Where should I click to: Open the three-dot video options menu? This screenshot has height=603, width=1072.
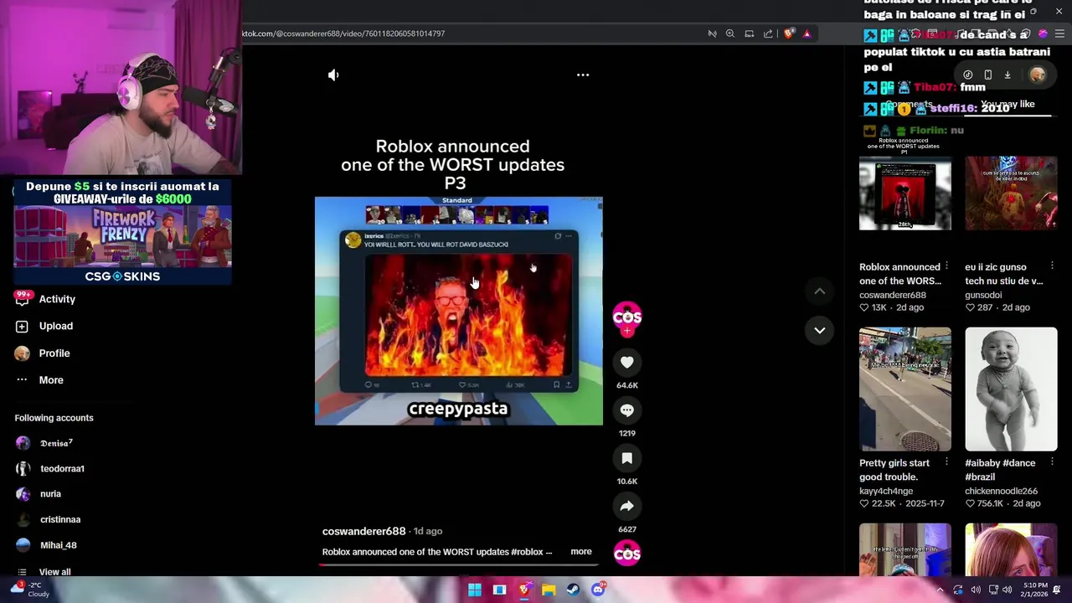(x=583, y=75)
